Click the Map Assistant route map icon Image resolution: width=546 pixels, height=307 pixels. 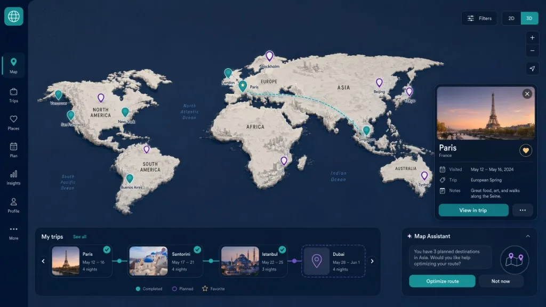click(x=515, y=260)
